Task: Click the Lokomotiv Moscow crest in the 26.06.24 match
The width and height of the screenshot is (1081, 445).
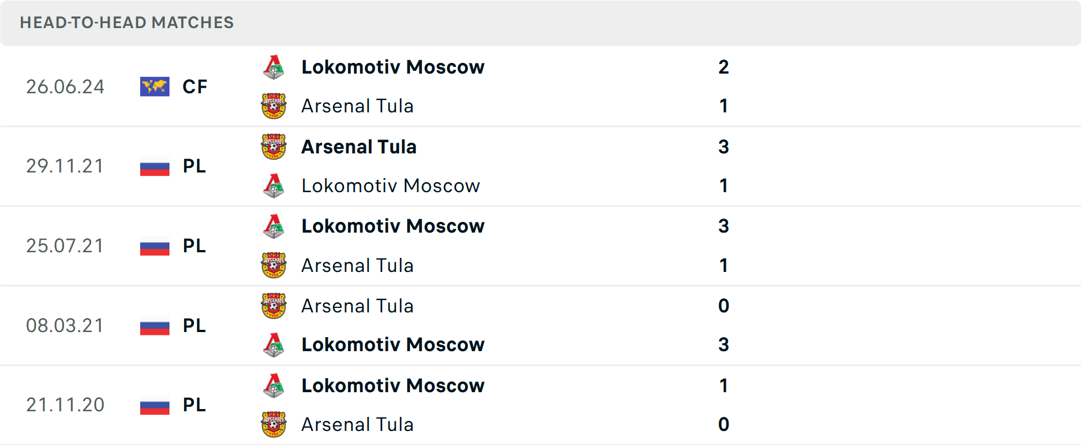Action: coord(274,67)
